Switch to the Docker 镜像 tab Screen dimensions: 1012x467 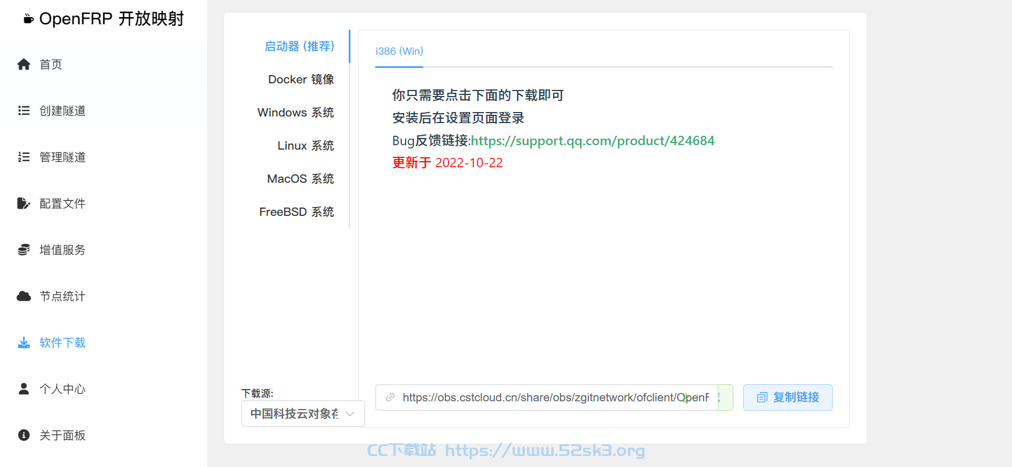pos(301,79)
